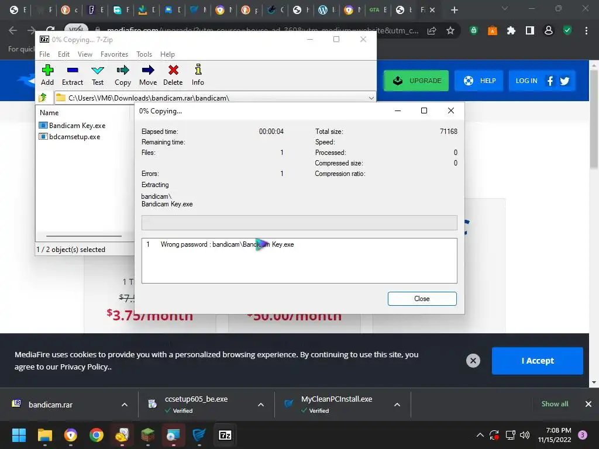Open Google Chrome from taskbar
Viewport: 599px width, 449px height.
pos(97,435)
